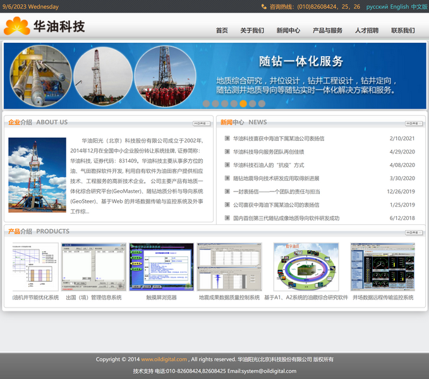The width and height of the screenshot is (429, 379).
Task: Select the active orange carousel dot
Action: [x=243, y=104]
